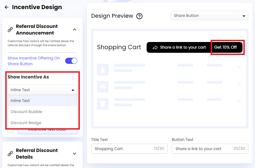The height and width of the screenshot is (168, 255).
Task: Click the back arrow beside Incentive Design
Action: tap(7, 7)
